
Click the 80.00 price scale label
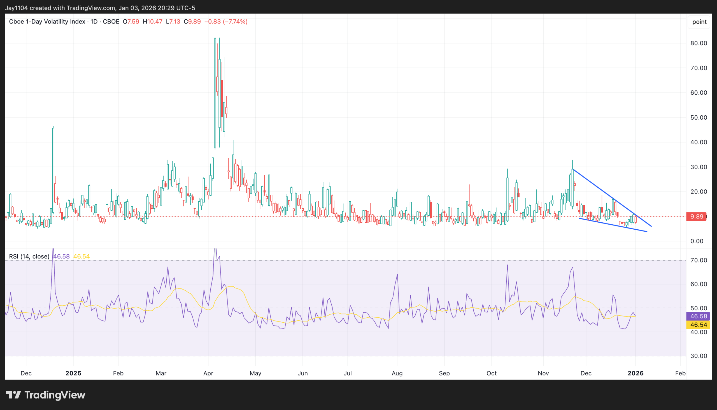coord(699,43)
